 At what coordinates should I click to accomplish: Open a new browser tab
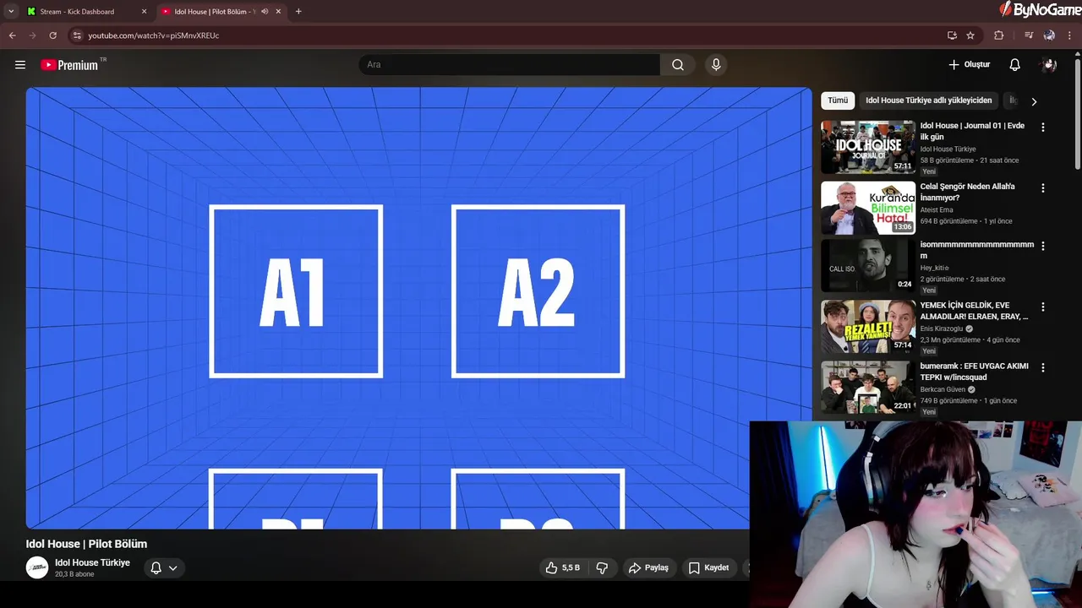tap(298, 12)
